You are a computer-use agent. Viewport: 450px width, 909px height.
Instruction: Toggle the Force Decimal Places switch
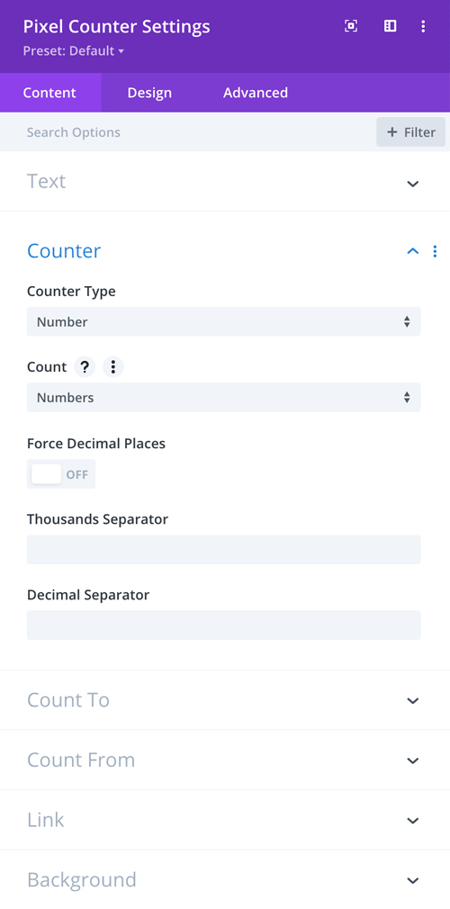coord(61,474)
